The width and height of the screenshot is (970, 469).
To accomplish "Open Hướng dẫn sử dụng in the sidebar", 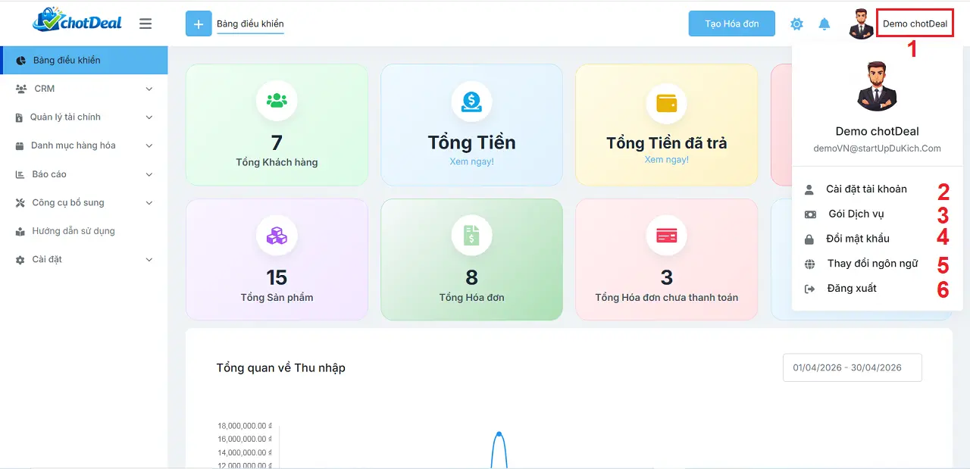I will click(83, 230).
